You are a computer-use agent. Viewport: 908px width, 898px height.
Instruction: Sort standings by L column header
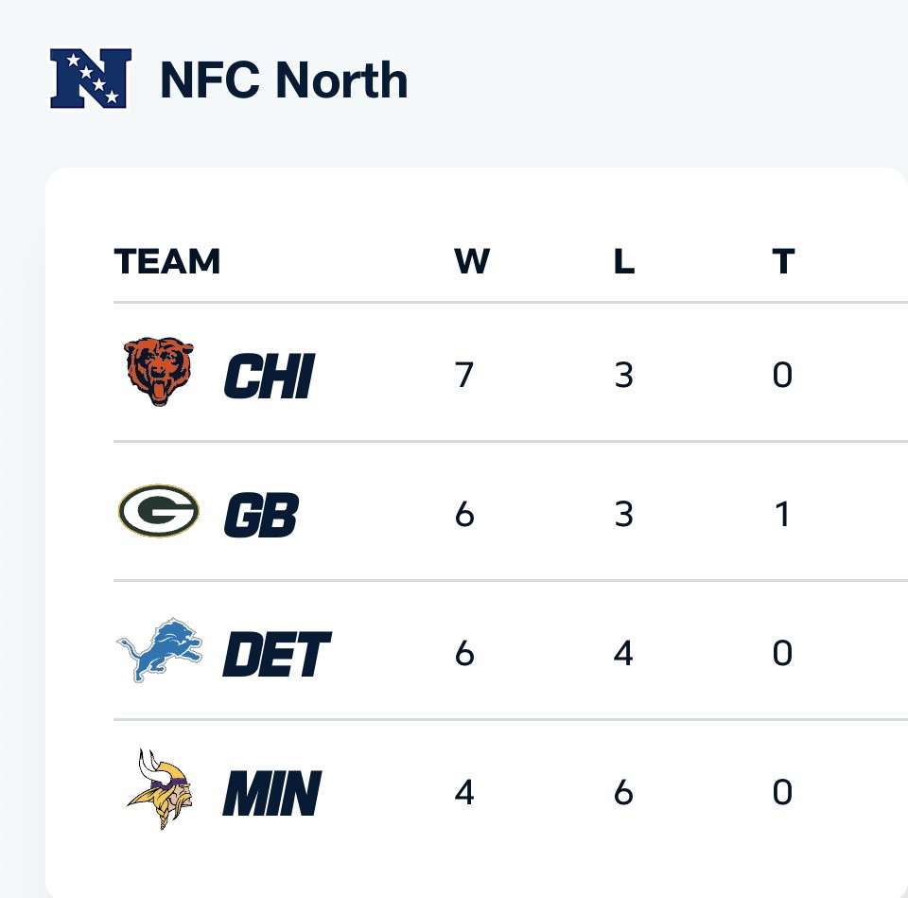623,261
